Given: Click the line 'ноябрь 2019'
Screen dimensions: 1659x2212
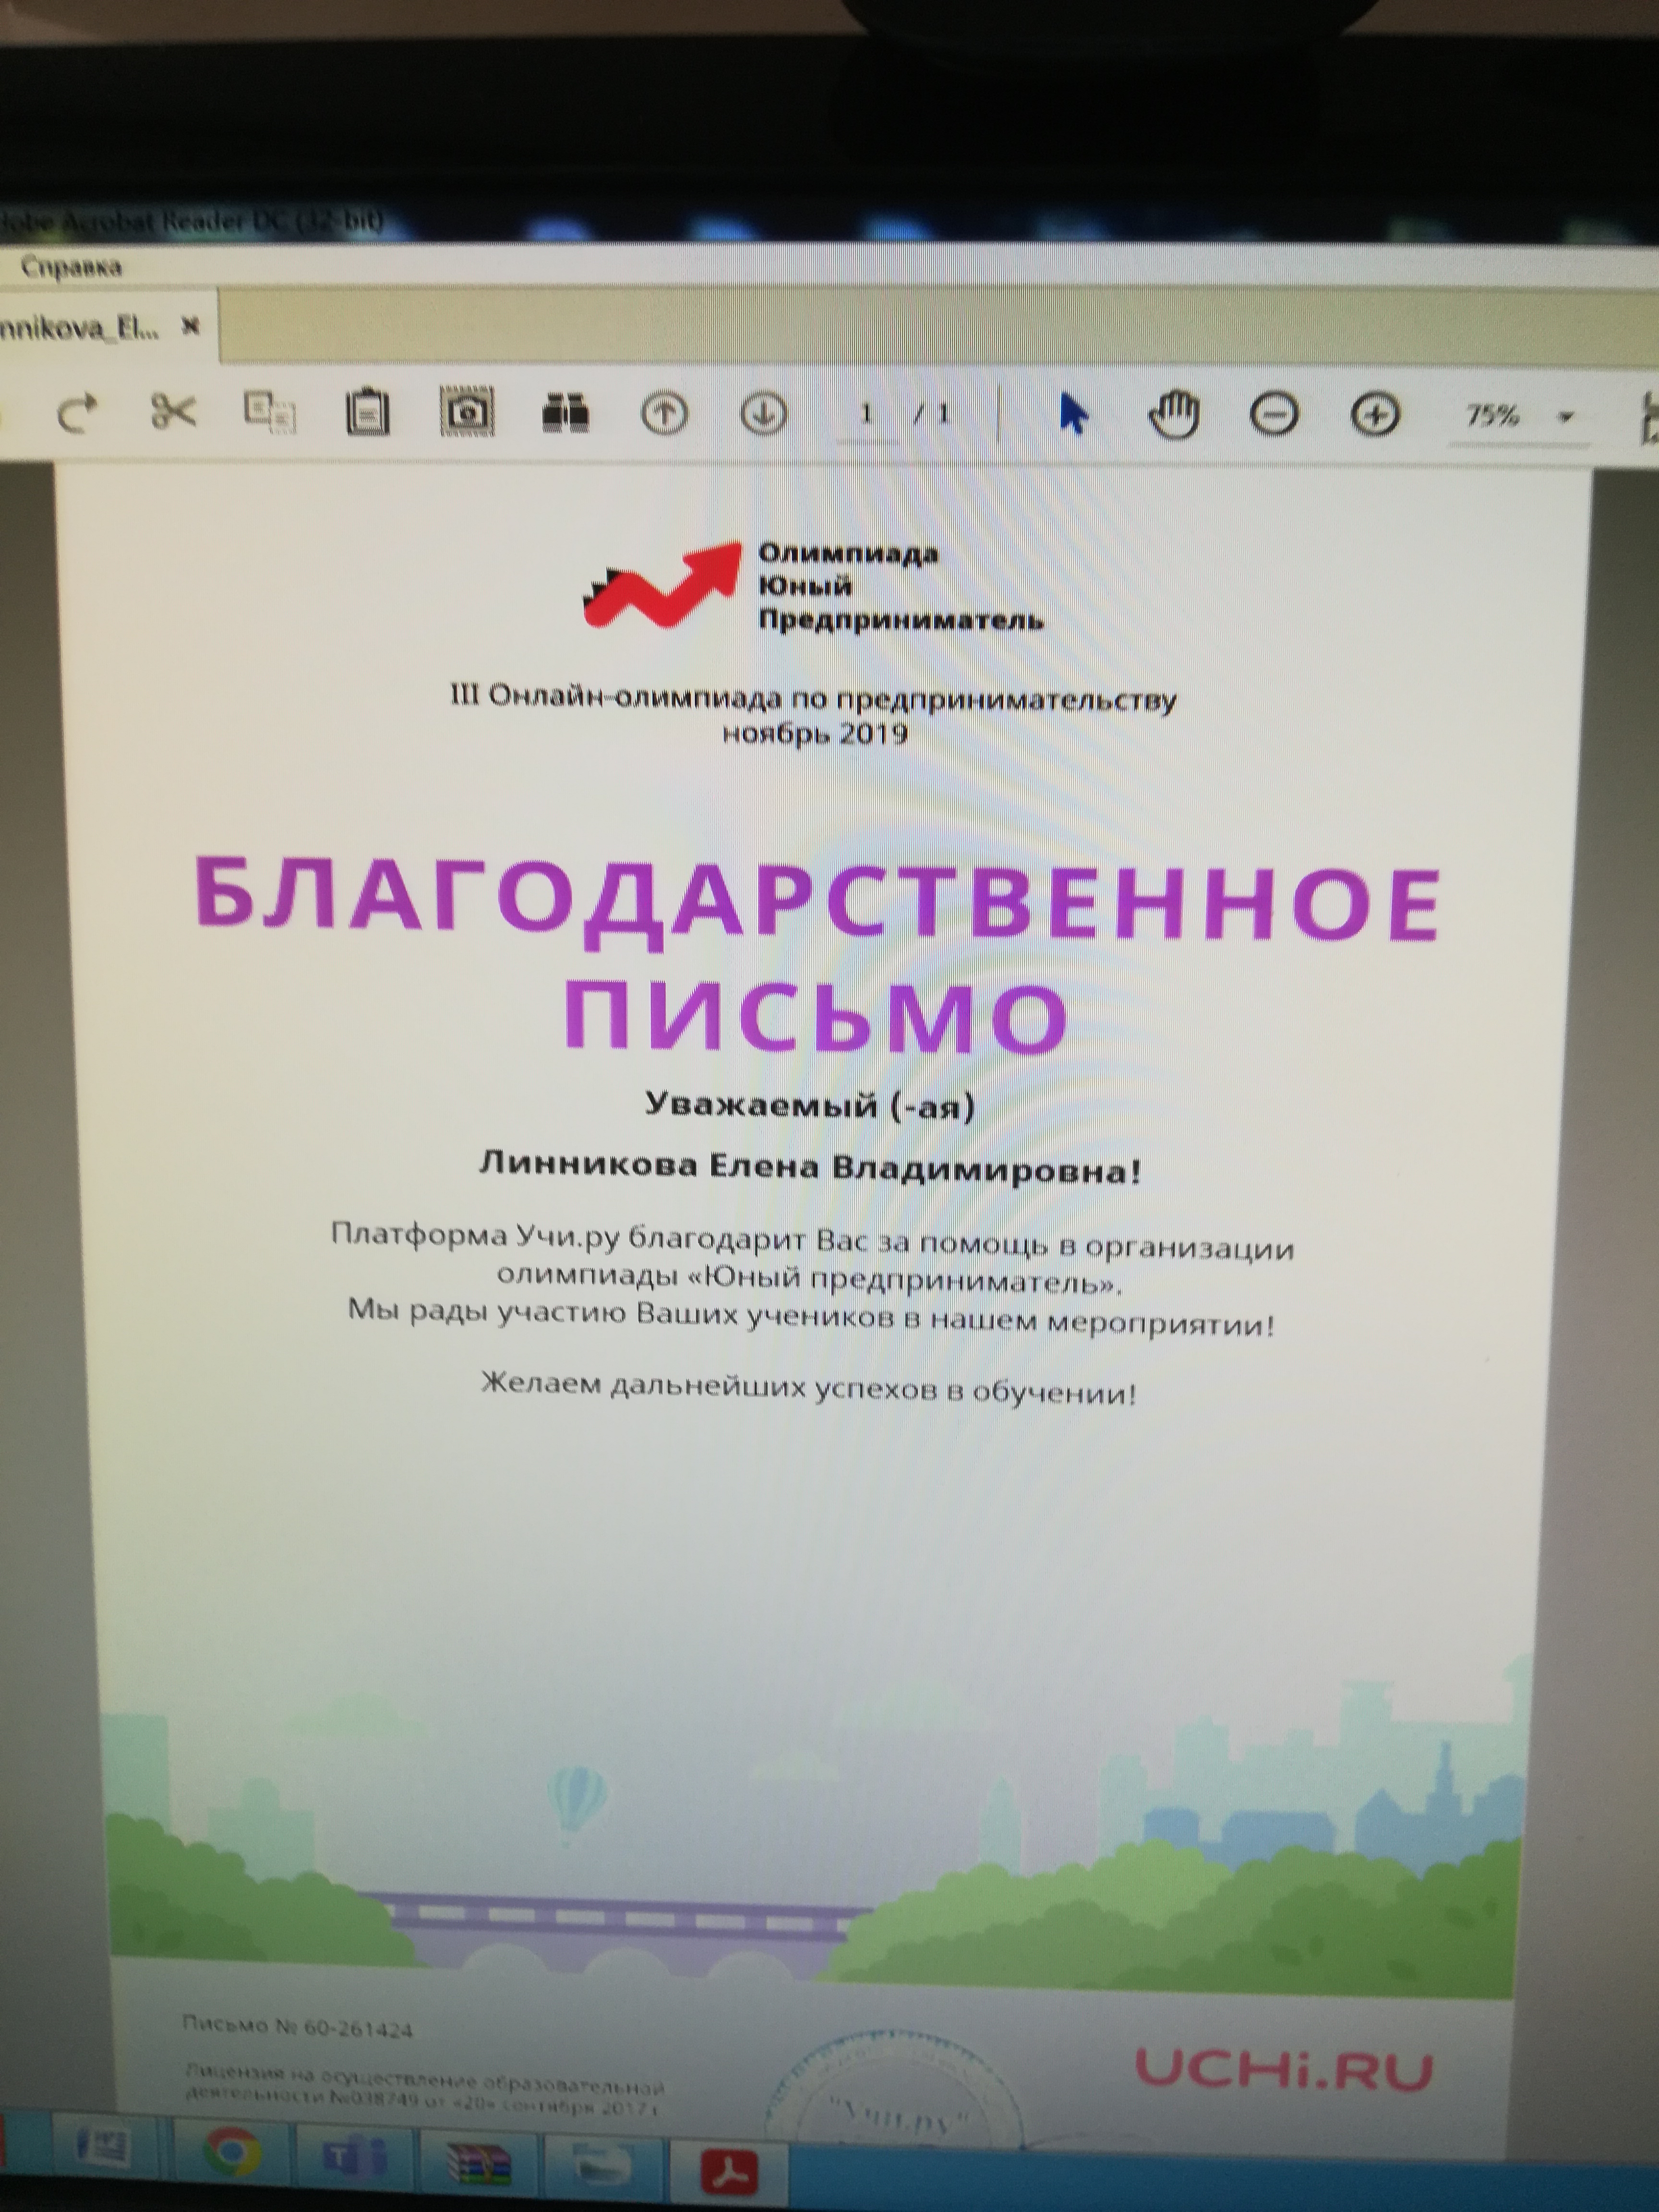Looking at the screenshot, I should [815, 734].
